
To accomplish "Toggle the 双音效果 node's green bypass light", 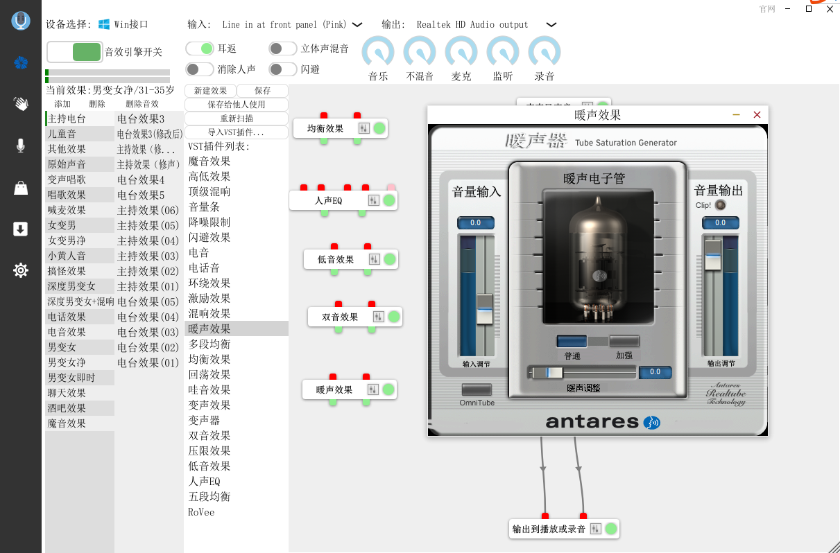I will [394, 317].
